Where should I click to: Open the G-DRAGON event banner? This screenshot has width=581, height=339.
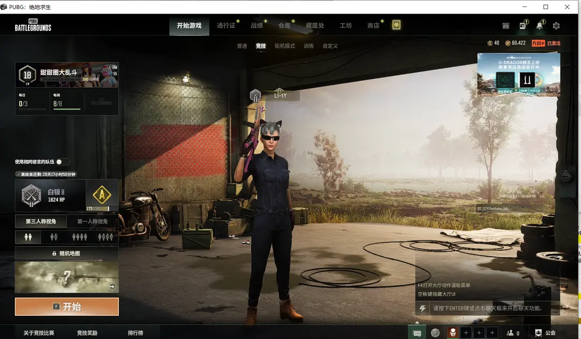(518, 75)
